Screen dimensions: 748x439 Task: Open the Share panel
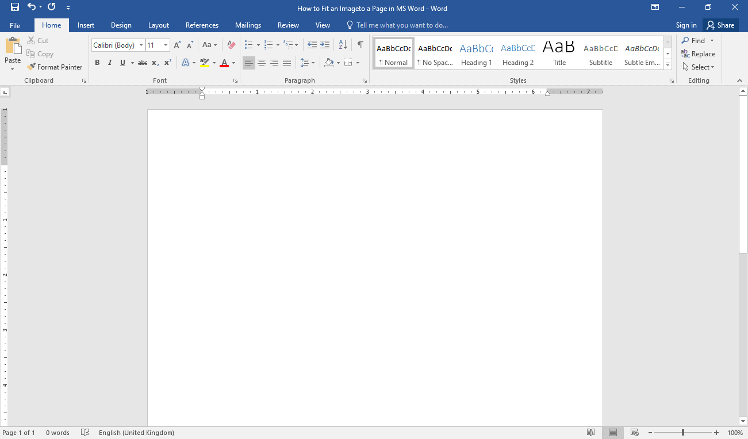coord(720,25)
